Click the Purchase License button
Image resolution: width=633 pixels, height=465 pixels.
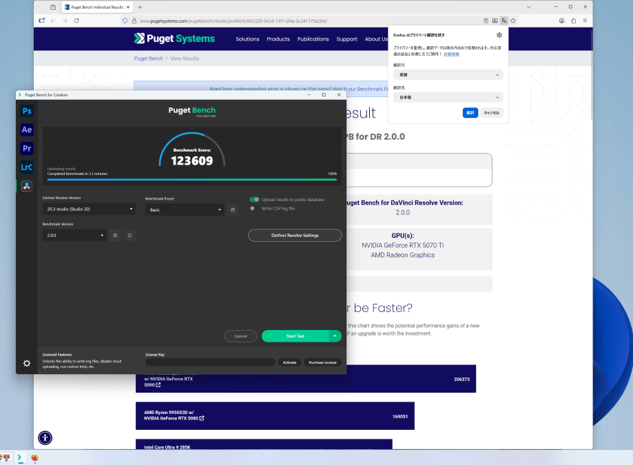pos(322,362)
